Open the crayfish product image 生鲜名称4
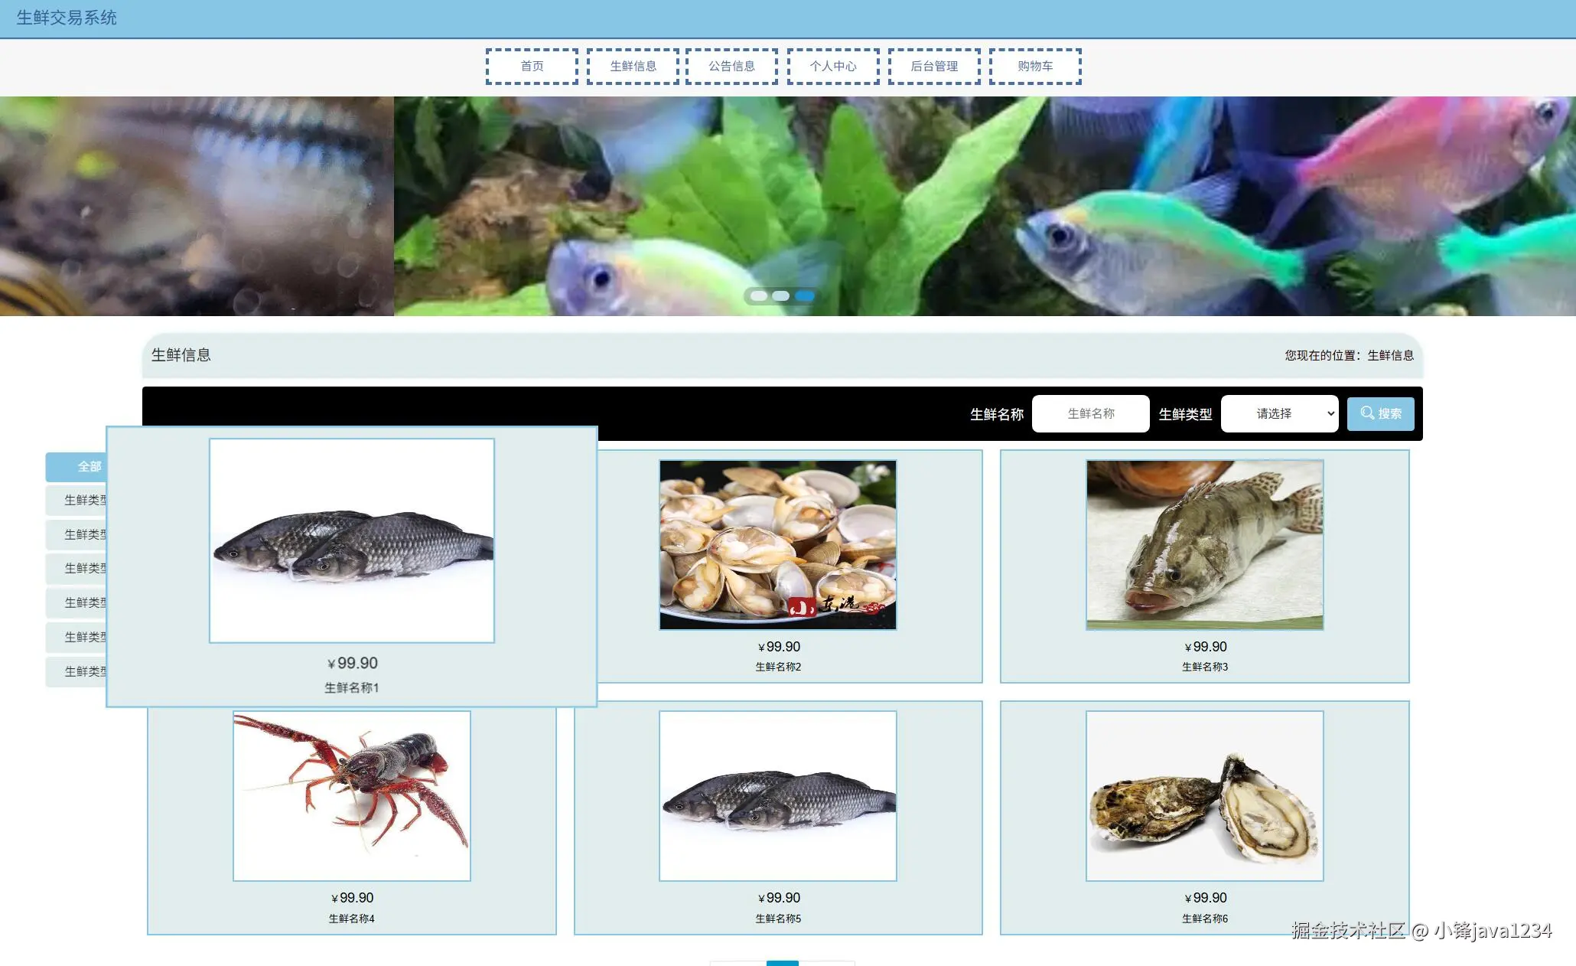The image size is (1576, 966). [x=352, y=795]
